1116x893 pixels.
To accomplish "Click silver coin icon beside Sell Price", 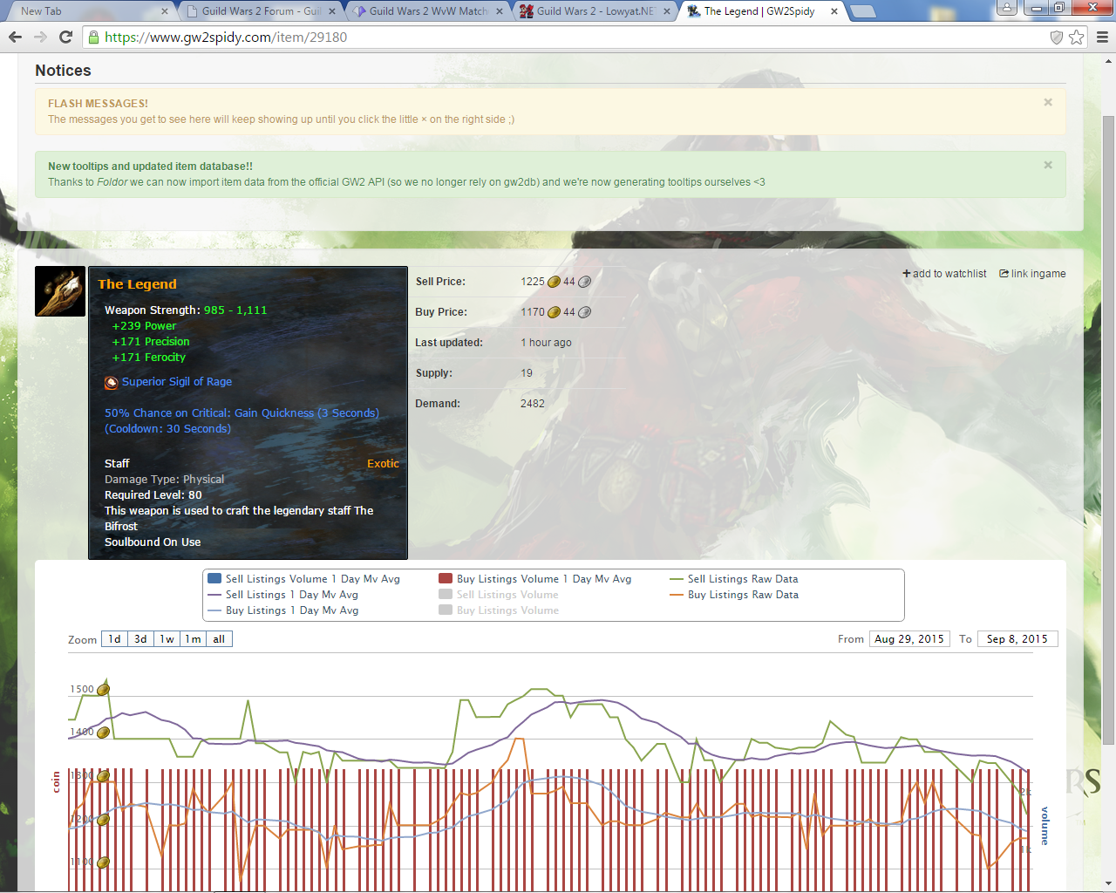I will [x=584, y=282].
